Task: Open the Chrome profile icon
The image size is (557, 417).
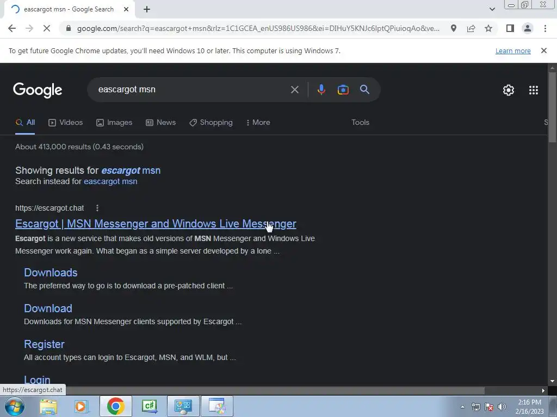Action: [x=528, y=28]
